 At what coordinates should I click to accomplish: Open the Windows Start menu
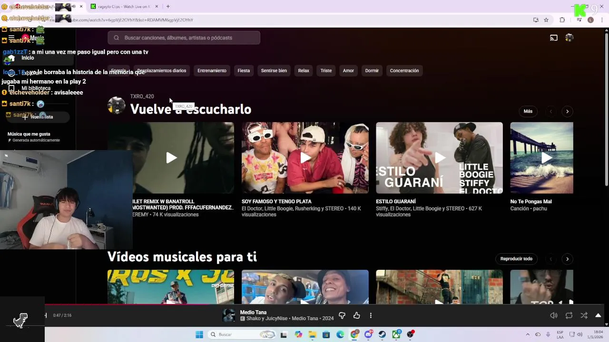pyautogui.click(x=199, y=334)
